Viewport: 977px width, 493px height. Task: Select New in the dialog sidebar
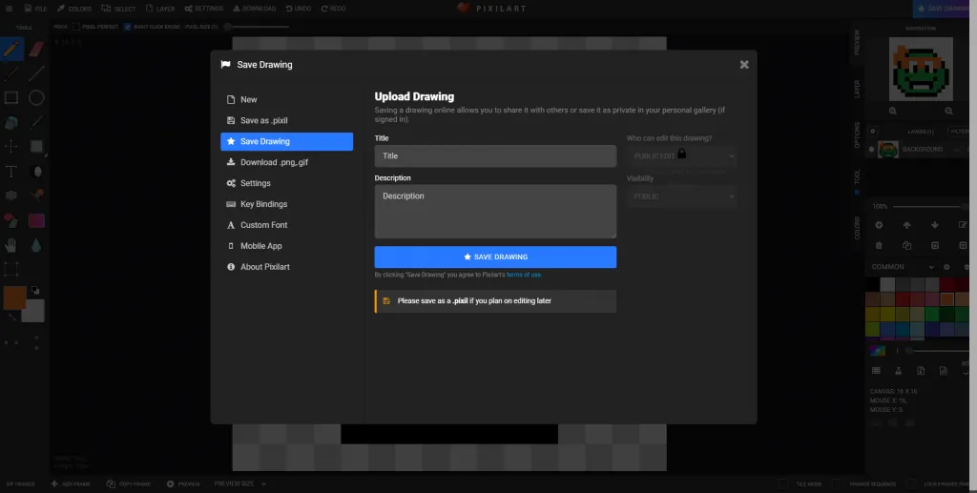[286, 99]
